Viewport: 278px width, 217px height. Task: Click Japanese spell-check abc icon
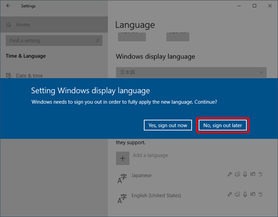[x=261, y=174]
